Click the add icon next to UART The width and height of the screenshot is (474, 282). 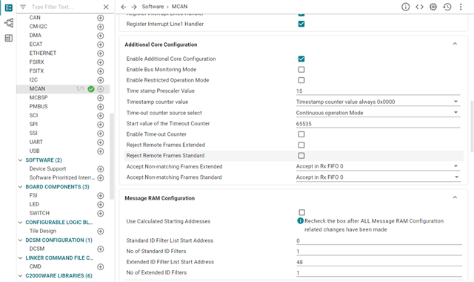101,142
